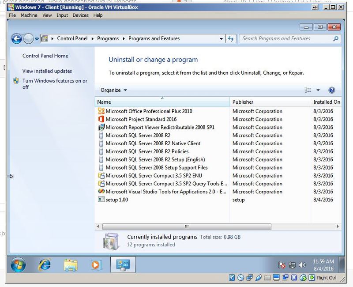The height and width of the screenshot is (287, 353).
Task: Click the Back navigation arrow button
Action: [x=17, y=39]
